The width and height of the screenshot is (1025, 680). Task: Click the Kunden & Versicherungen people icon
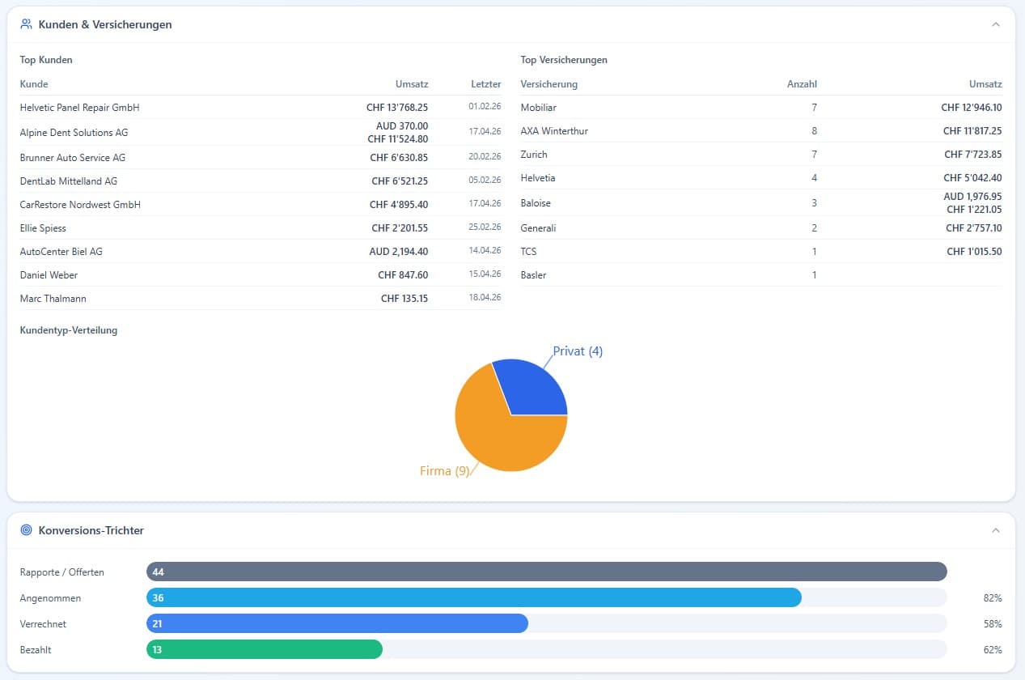point(27,24)
